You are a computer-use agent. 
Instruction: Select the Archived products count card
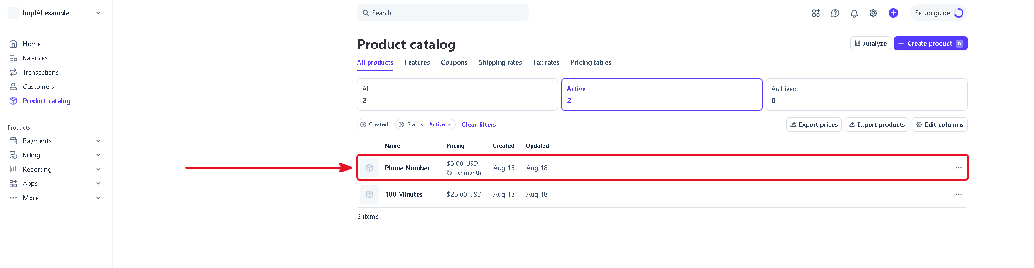(866, 95)
